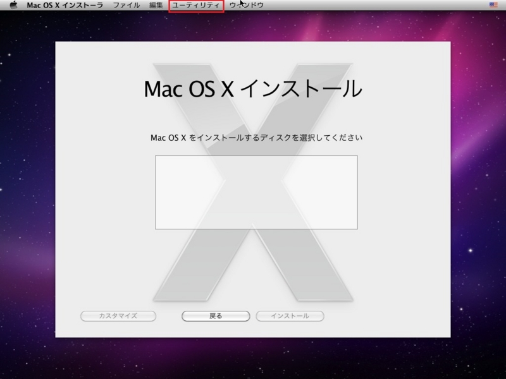This screenshot has height=379, width=506.
Task: Open the 編集 menu
Action: point(156,5)
